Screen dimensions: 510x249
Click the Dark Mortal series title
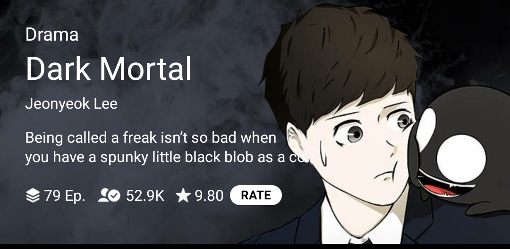click(109, 69)
